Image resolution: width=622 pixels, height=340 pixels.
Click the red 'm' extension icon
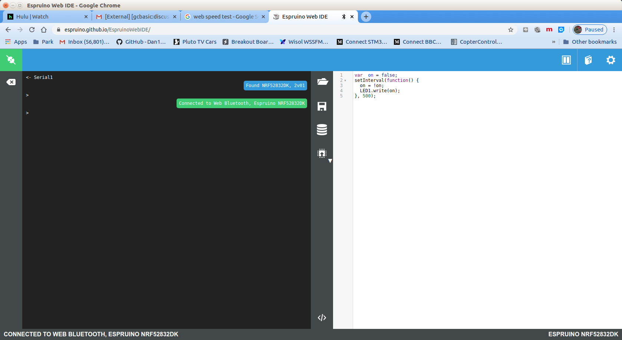549,30
